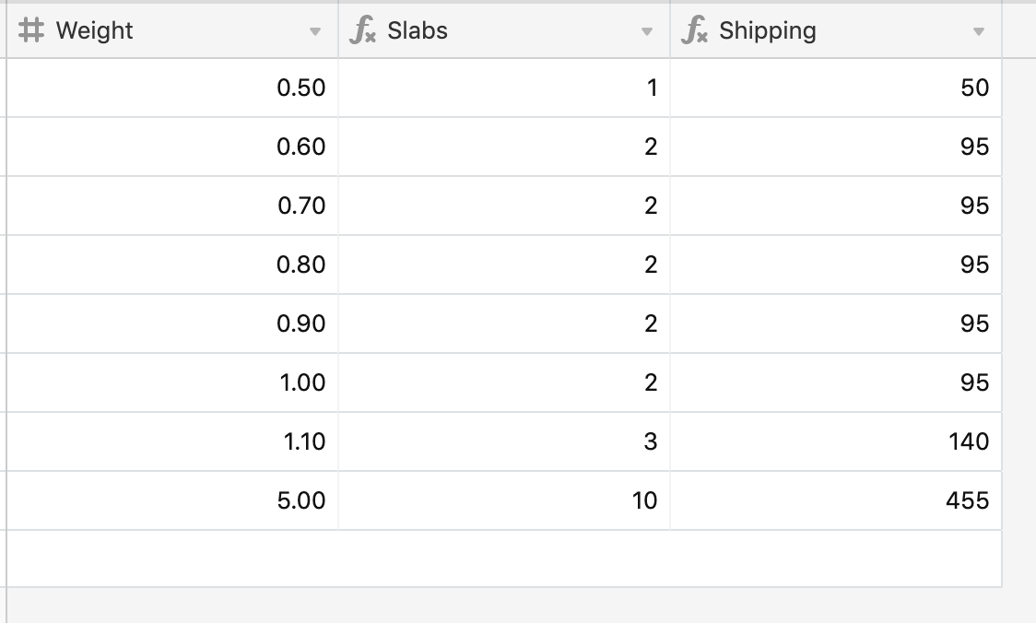
Task: Open the Shipping column dropdown arrow
Action: click(979, 31)
